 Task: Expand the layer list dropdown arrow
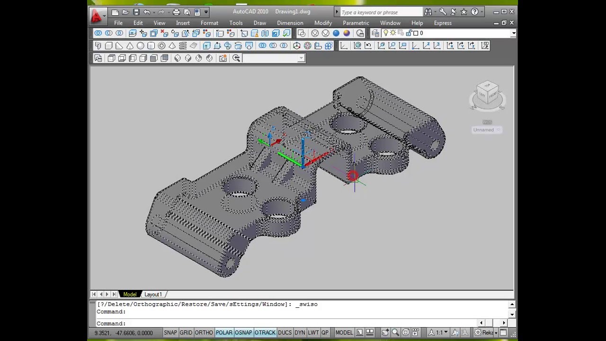[x=513, y=34]
